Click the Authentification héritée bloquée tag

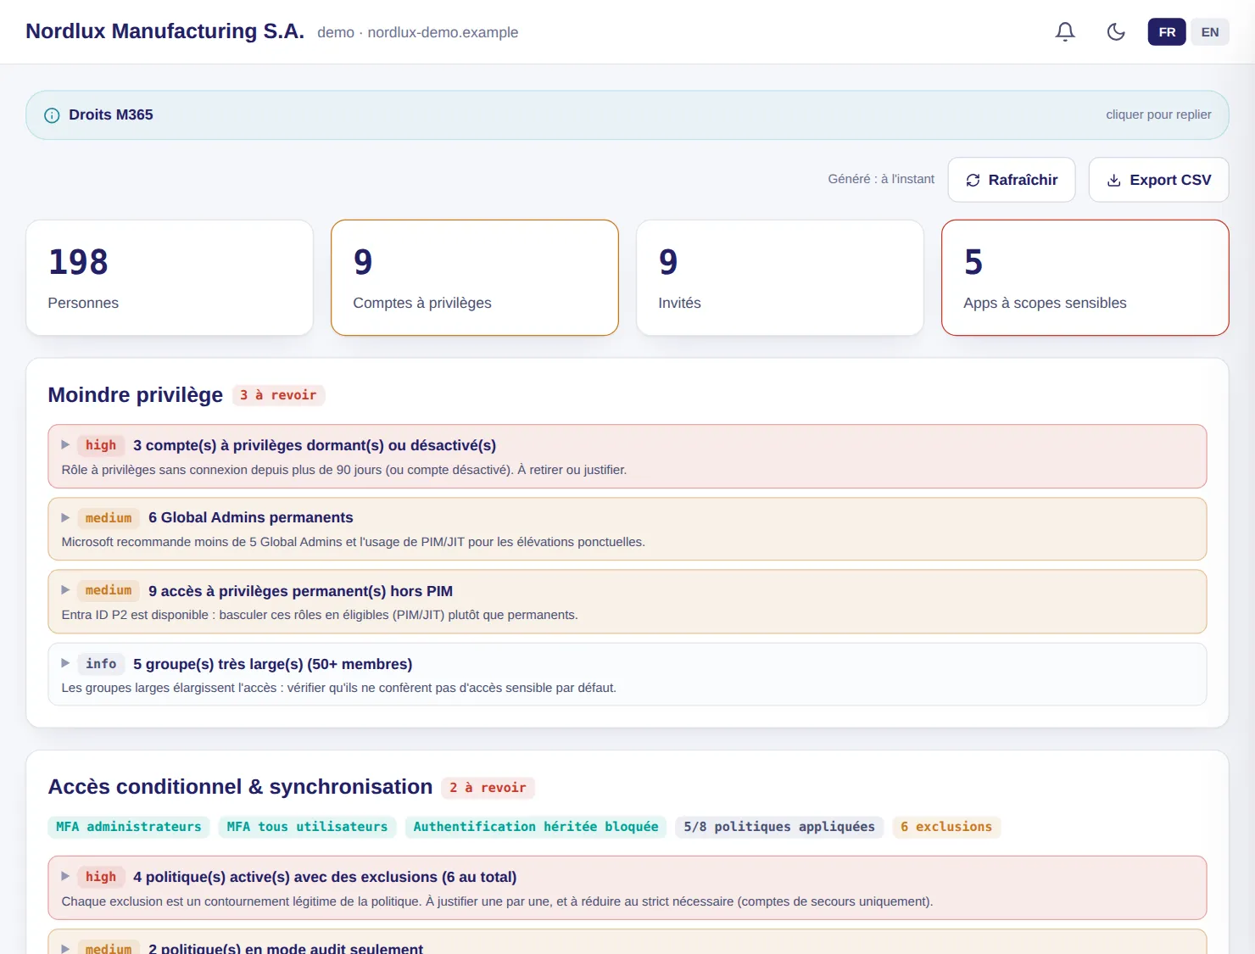536,827
